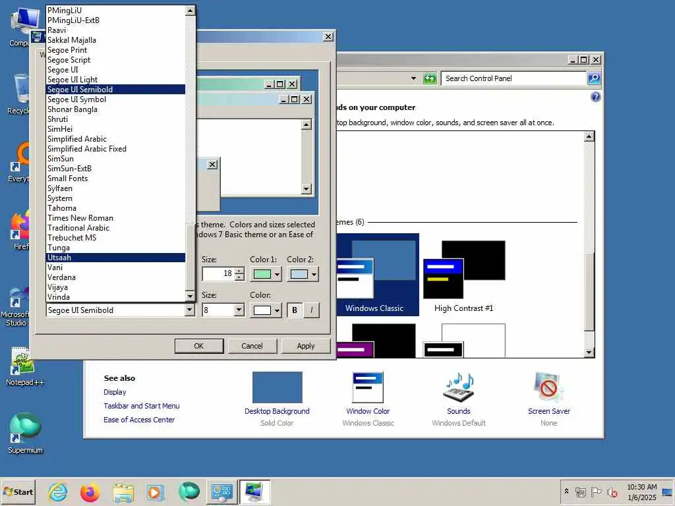Viewport: 675px width, 506px height.
Task: Open Ease of Access Center link
Action: click(139, 420)
